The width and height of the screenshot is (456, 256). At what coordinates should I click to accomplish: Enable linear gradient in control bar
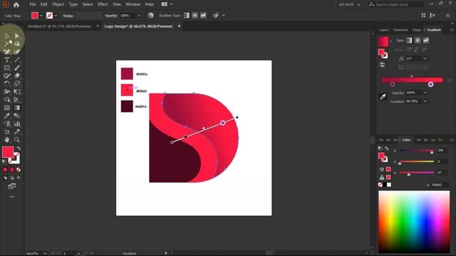187,16
